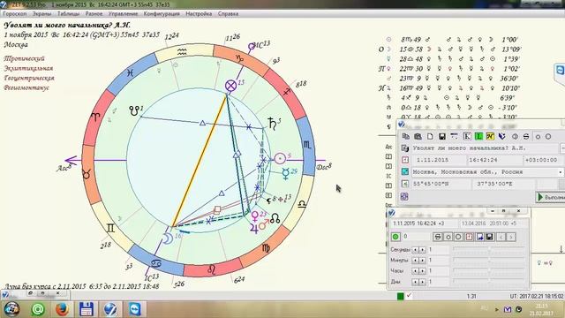Open the Гороскоп menu
Screen dimensions: 565x318
15,14
